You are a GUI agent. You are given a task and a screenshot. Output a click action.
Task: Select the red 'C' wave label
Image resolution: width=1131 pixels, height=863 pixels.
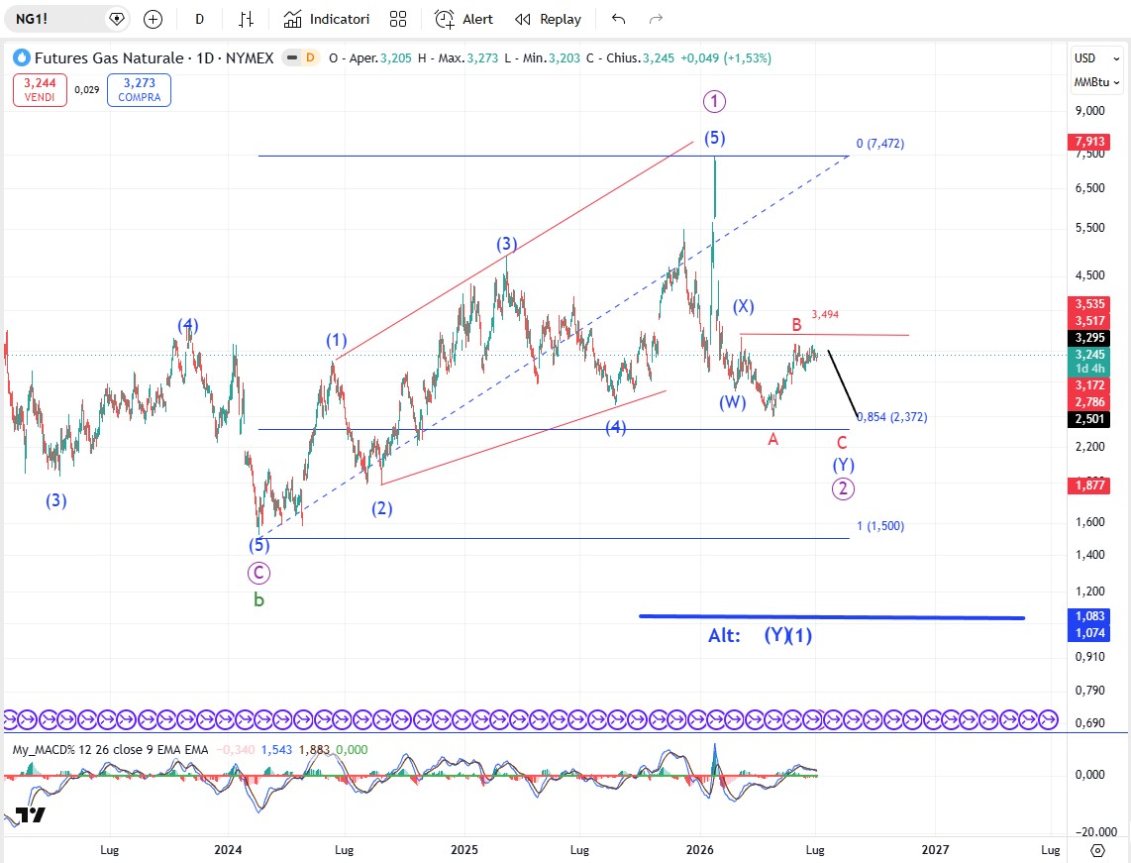(842, 443)
